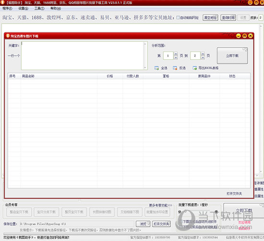Click the start page number field
The height and width of the screenshot is (241, 264).
tap(168, 56)
